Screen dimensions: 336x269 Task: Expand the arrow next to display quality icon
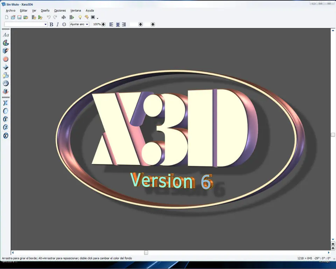click(98, 18)
